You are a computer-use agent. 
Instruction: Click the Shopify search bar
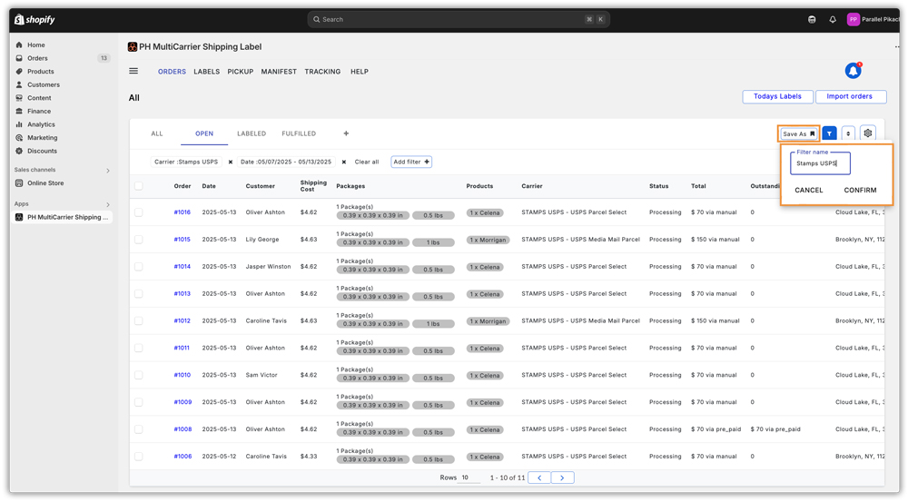pyautogui.click(x=458, y=20)
